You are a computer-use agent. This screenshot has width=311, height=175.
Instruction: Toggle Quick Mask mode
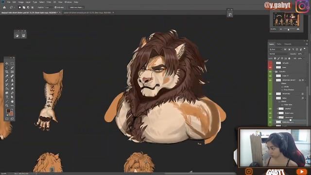tap(7, 119)
